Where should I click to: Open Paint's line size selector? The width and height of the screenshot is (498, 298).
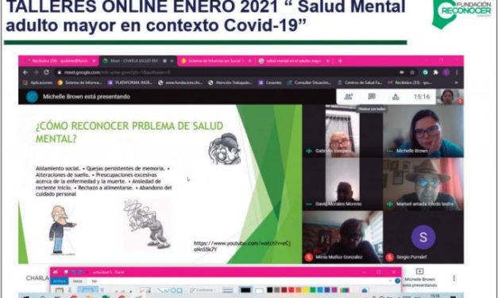pos(227,290)
